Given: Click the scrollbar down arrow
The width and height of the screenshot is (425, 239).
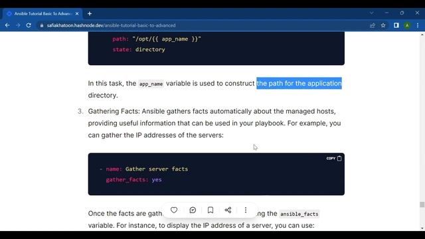Looking at the screenshot, I should coord(422,228).
